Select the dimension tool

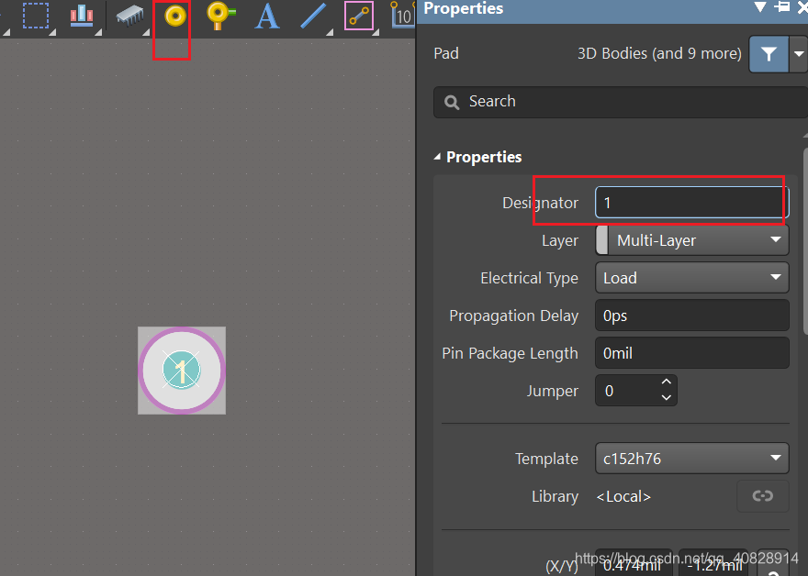[402, 16]
